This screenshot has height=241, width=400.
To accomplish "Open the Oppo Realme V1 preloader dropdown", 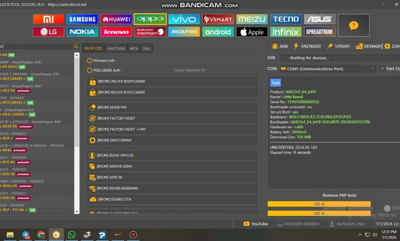I will [x=192, y=70].
